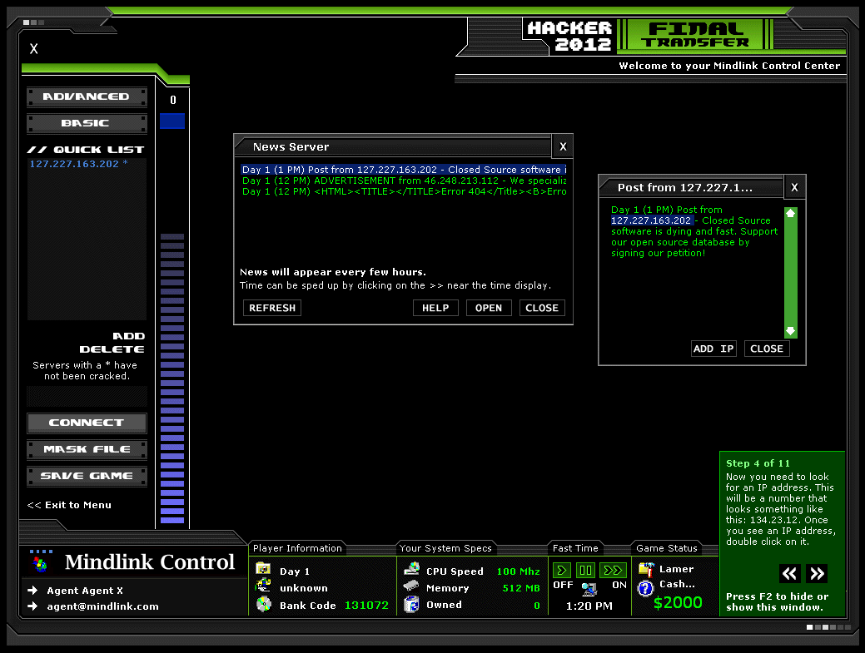Click CPU Speed value 100 Mhz
Screen dimensions: 865x653
518,571
